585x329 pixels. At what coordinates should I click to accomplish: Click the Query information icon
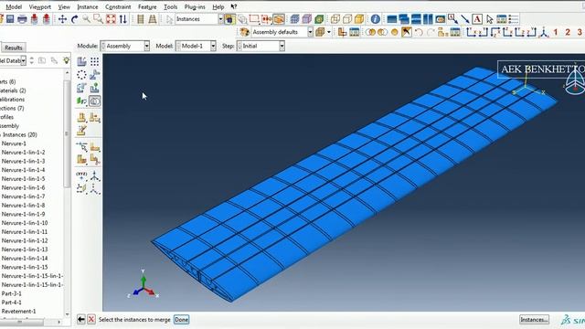click(x=376, y=19)
